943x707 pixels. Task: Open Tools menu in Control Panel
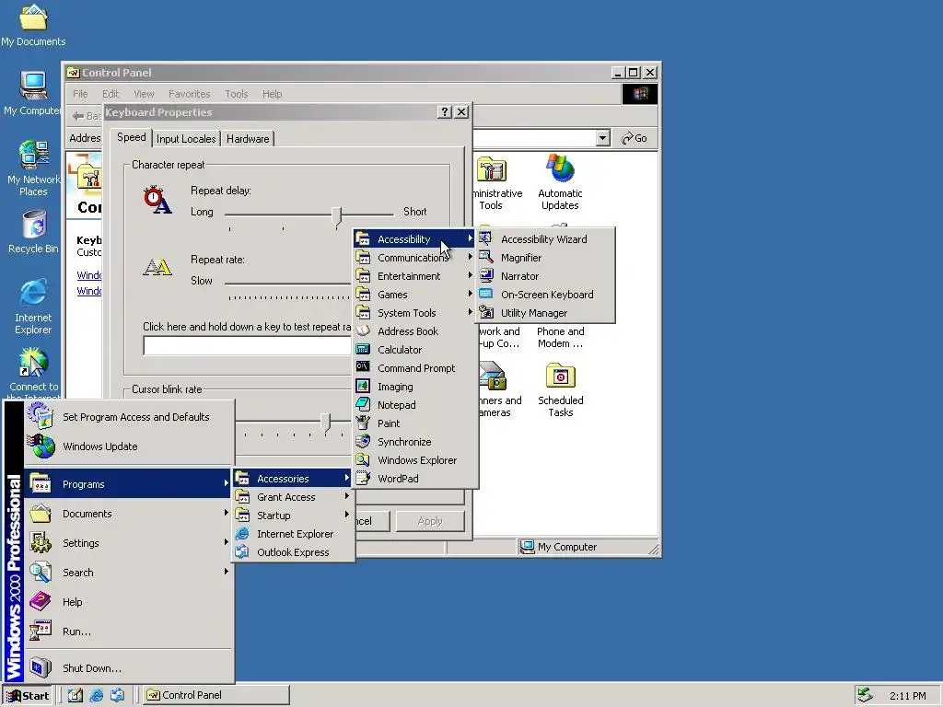click(237, 94)
